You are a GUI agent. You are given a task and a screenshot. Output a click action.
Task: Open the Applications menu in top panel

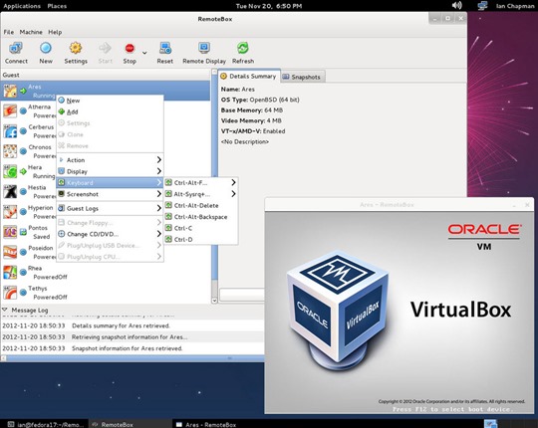[x=22, y=6]
